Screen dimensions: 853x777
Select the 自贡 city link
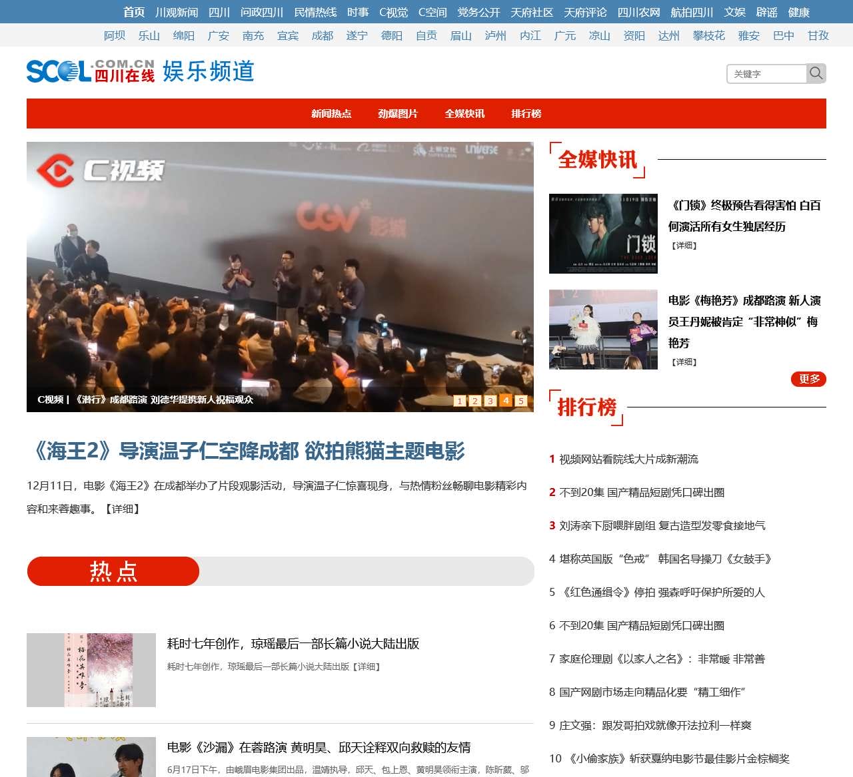pyautogui.click(x=426, y=35)
